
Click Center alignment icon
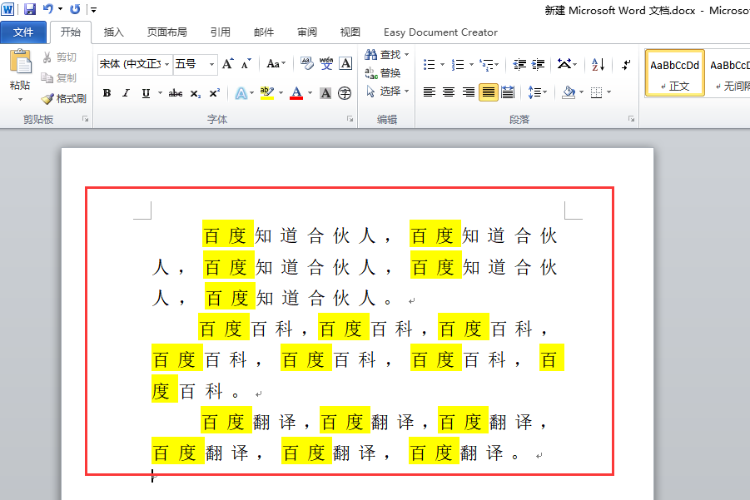click(x=449, y=92)
